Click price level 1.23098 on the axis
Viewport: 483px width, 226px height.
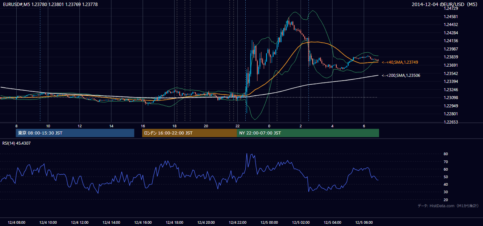(451, 98)
